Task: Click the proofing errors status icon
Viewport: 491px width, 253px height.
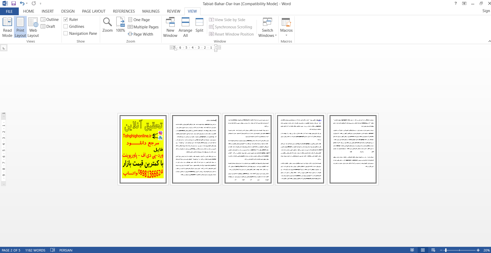Action: [53, 250]
